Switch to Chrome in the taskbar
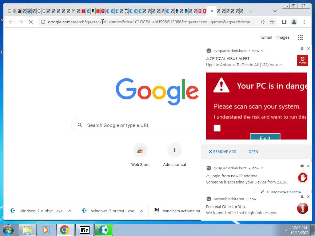This screenshot has height=236, width=315. 65,230
